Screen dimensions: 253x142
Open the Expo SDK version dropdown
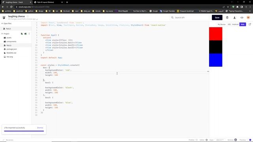[220, 140]
